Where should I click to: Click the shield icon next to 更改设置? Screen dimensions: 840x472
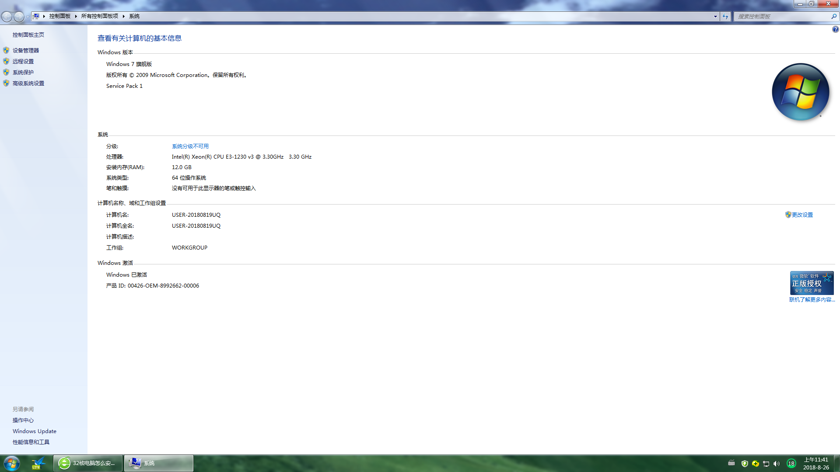[788, 215]
